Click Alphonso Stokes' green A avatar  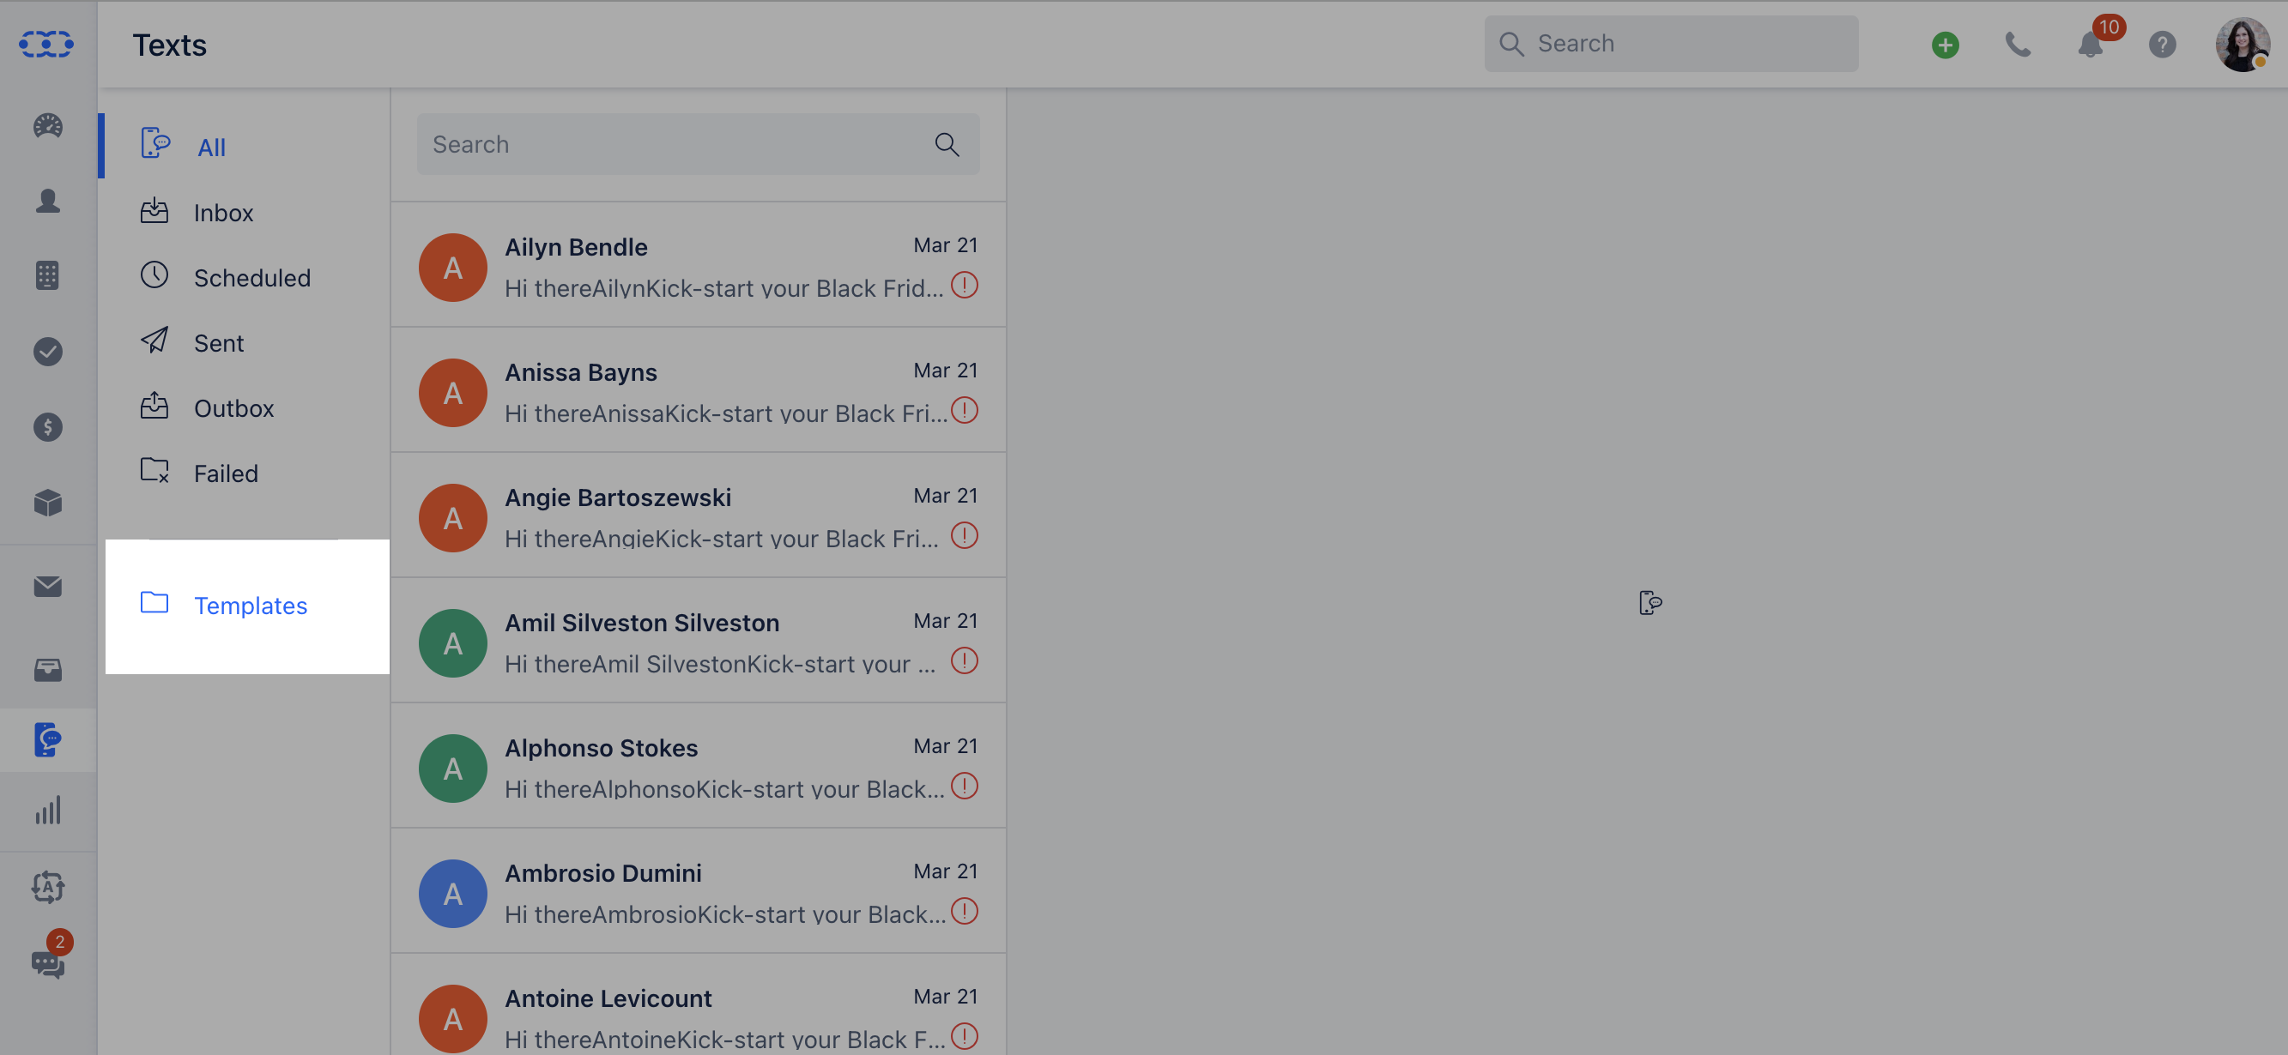453,769
